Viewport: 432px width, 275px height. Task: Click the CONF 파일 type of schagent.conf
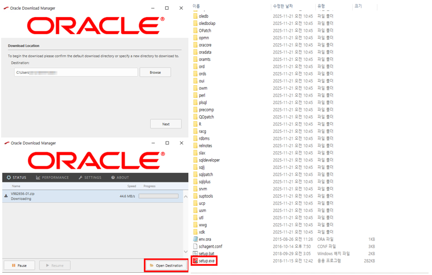pos(327,247)
